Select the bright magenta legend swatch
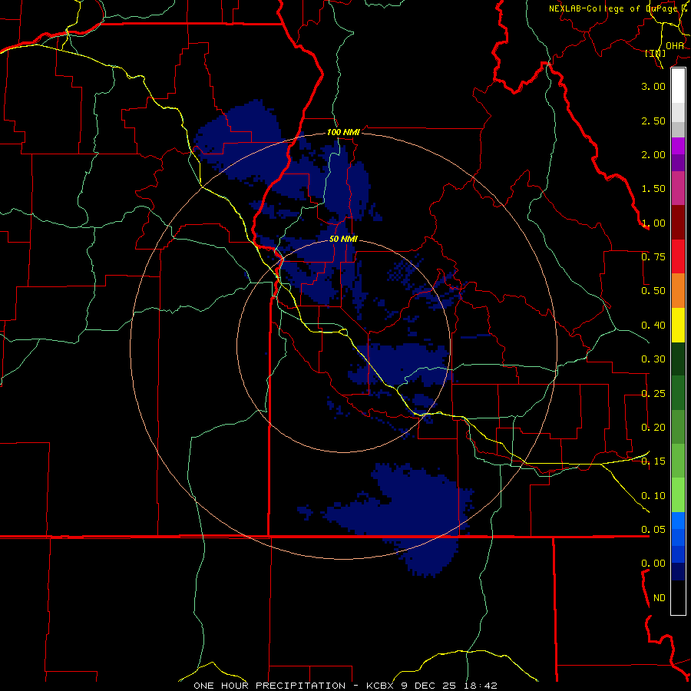 tap(678, 146)
